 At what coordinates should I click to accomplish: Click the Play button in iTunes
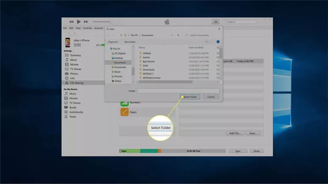tap(79, 22)
